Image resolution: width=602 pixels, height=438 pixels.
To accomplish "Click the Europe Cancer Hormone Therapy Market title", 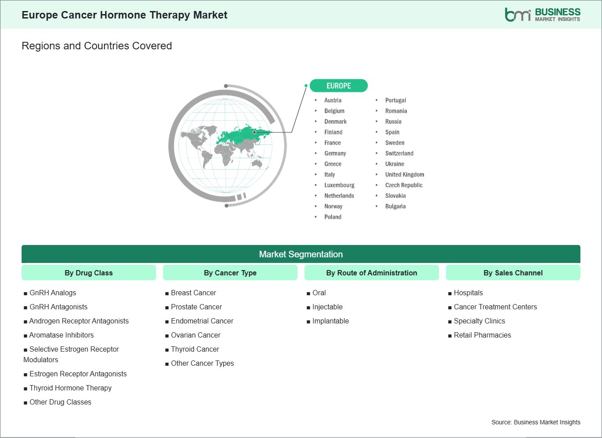I will point(124,15).
